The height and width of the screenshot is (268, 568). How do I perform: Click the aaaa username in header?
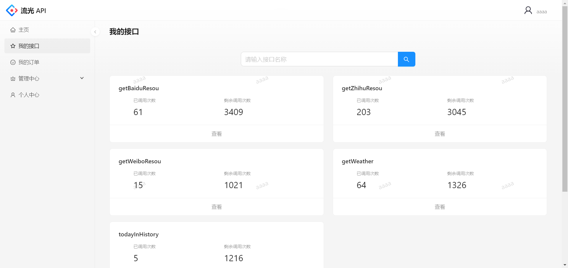(541, 12)
